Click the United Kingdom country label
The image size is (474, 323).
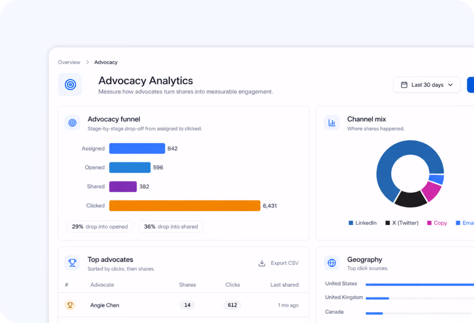tap(344, 297)
